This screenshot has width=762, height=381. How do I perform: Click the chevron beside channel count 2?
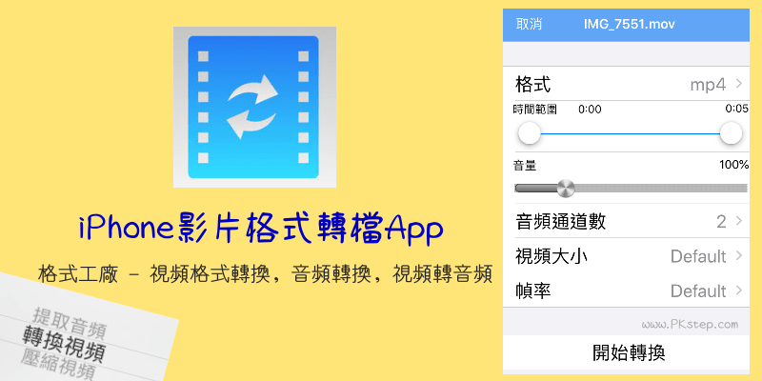739,221
